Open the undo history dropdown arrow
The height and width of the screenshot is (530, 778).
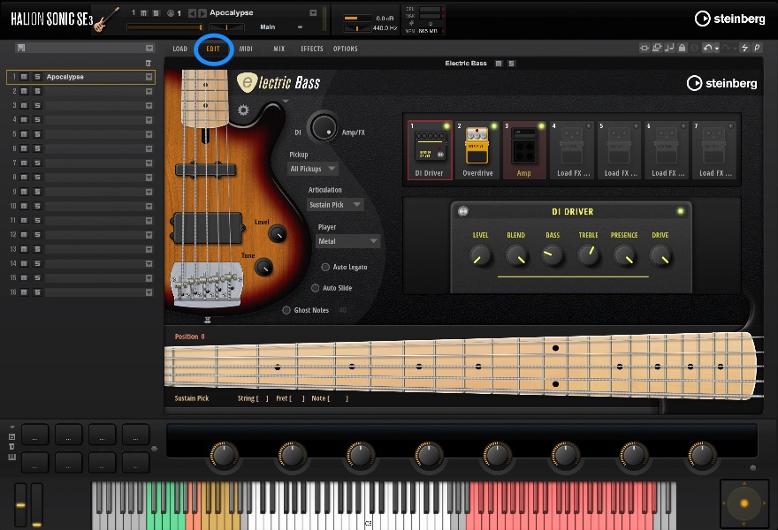(716, 49)
